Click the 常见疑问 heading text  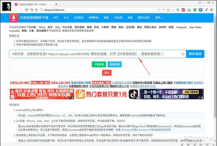(x=14, y=105)
